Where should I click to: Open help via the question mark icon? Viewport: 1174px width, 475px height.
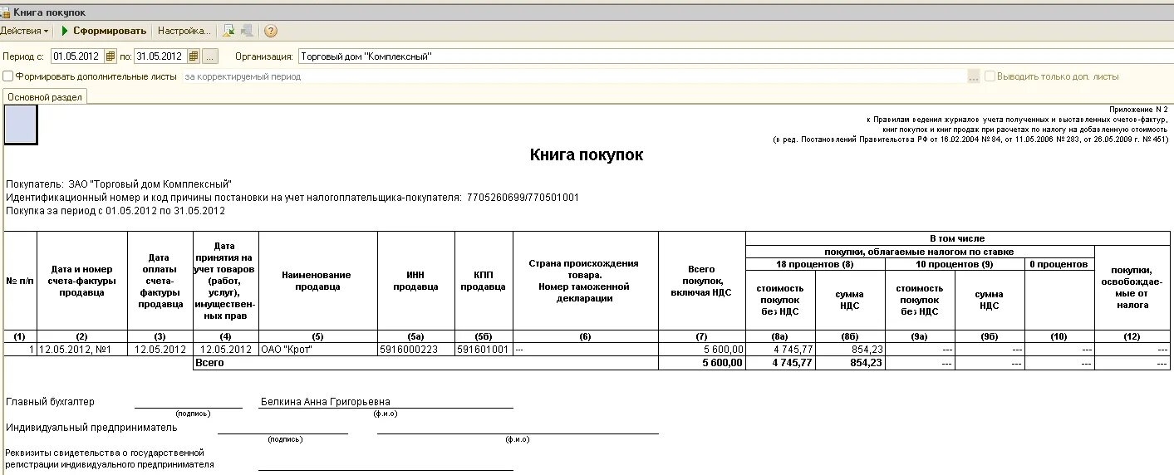[271, 31]
